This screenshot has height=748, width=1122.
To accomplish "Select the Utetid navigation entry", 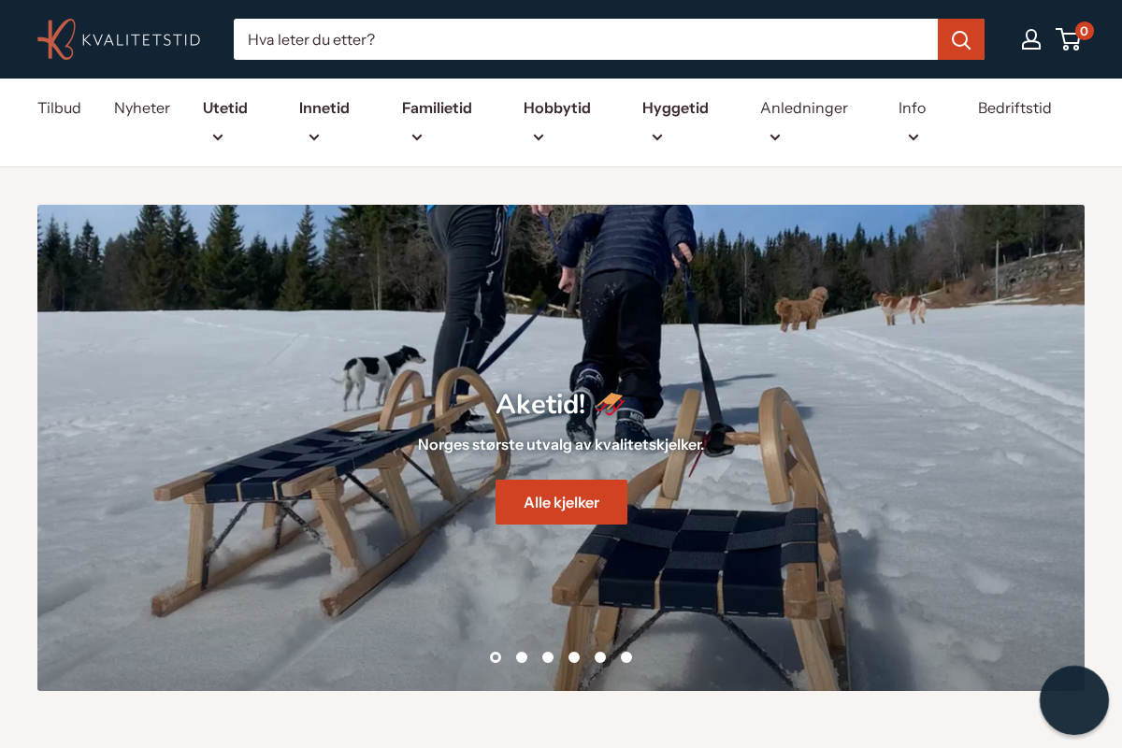I will pyautogui.click(x=224, y=108).
